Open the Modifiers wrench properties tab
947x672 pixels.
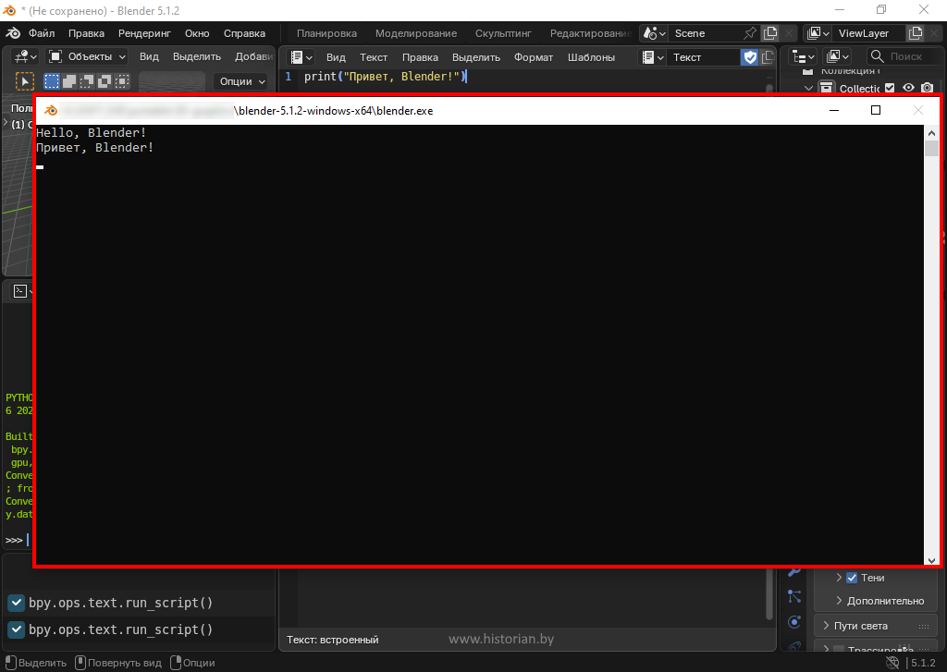(794, 572)
